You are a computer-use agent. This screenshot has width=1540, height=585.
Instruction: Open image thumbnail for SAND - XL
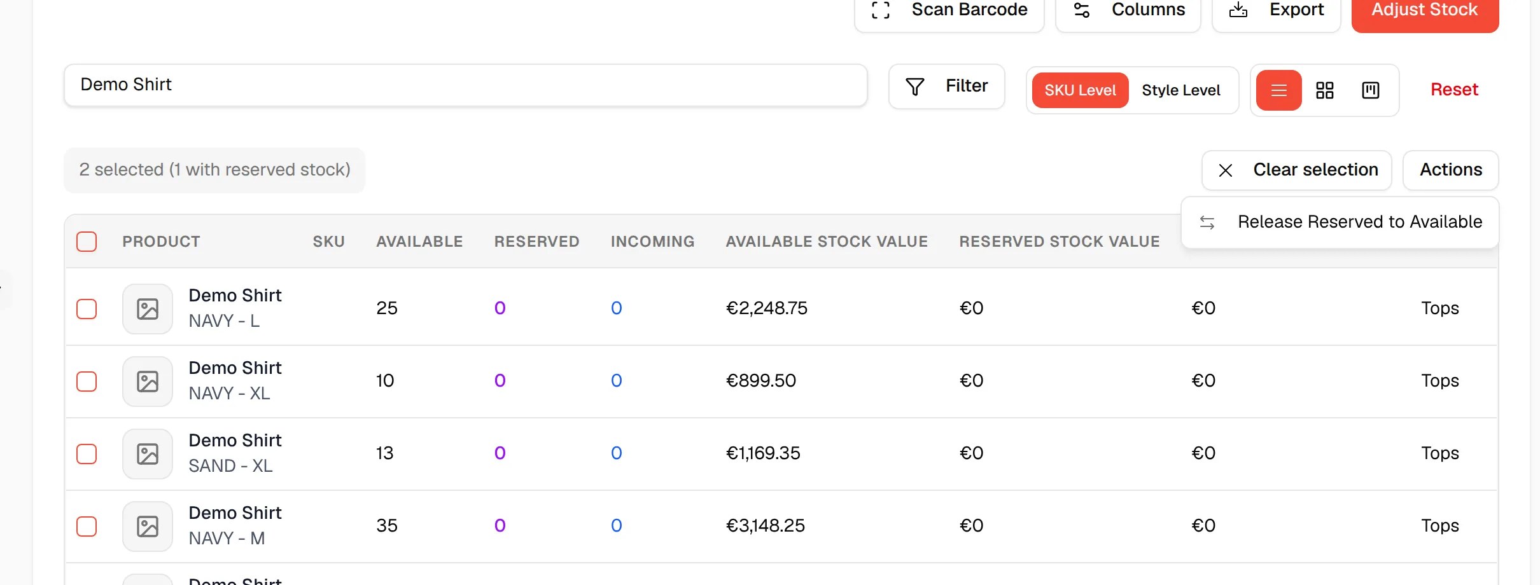[x=148, y=454]
